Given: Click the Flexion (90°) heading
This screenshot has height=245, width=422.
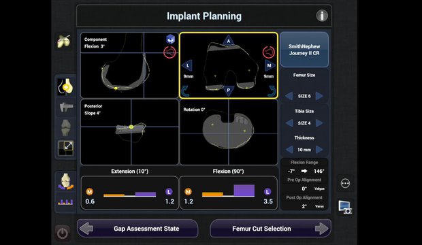Looking at the screenshot, I should coord(228,171).
